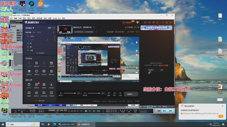Open the task icon with red badge

pos(37,84)
